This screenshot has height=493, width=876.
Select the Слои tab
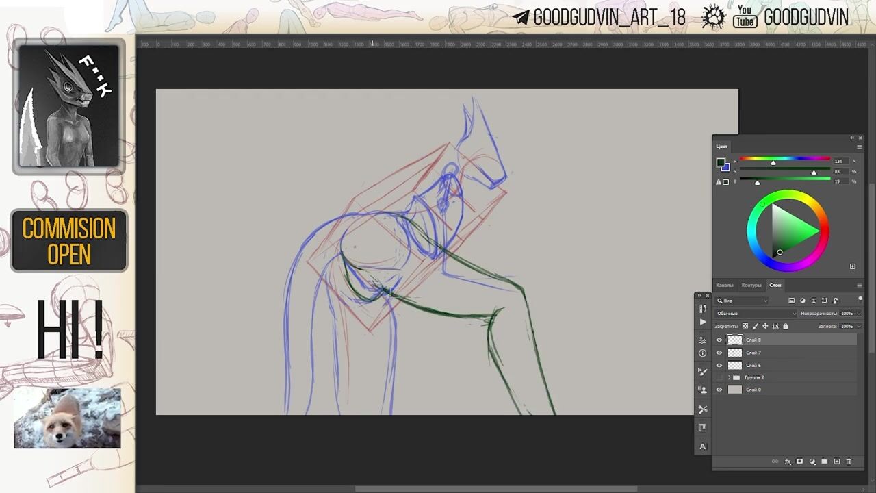click(x=775, y=286)
